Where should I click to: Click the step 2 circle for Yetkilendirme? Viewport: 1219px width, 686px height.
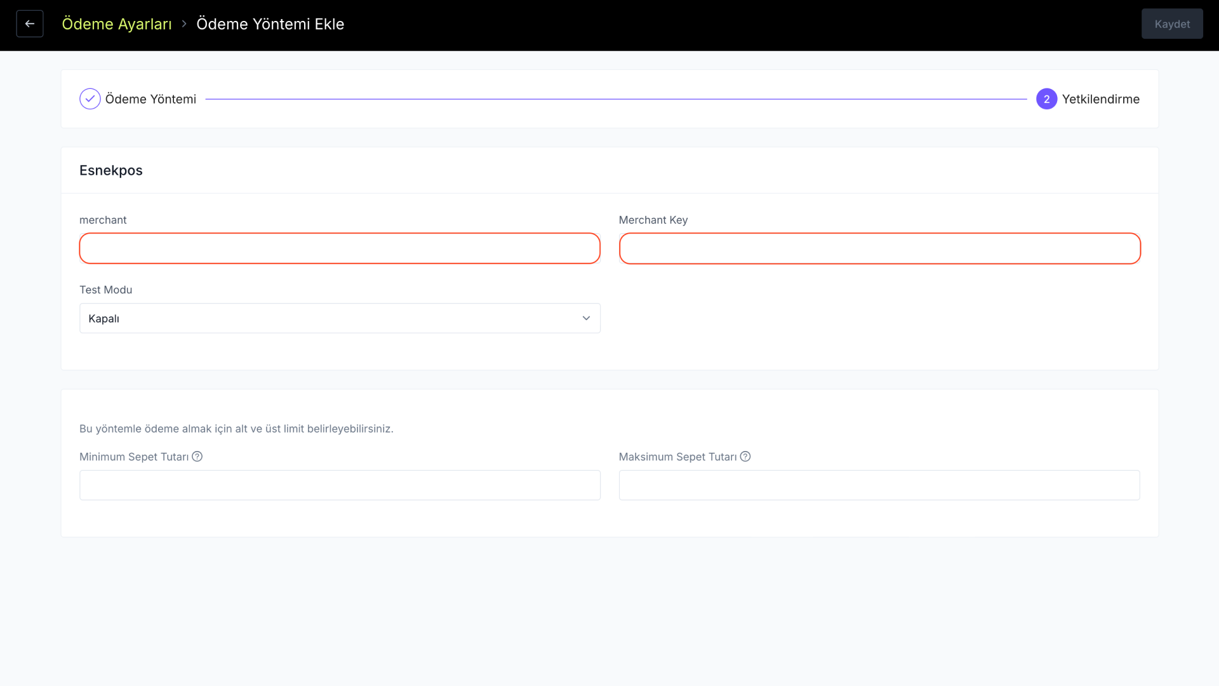[1047, 99]
